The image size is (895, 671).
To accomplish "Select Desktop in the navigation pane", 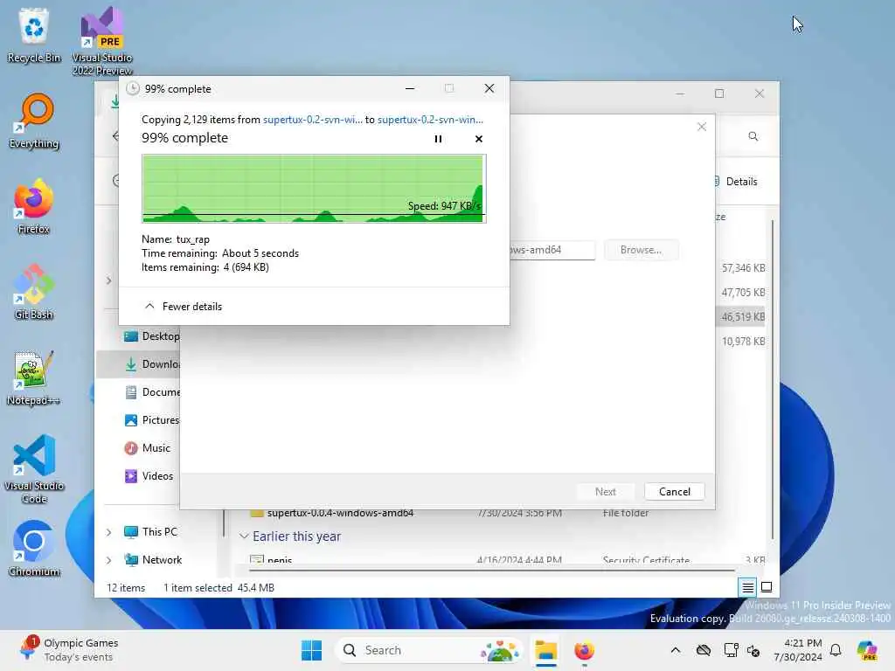I will pos(152,336).
